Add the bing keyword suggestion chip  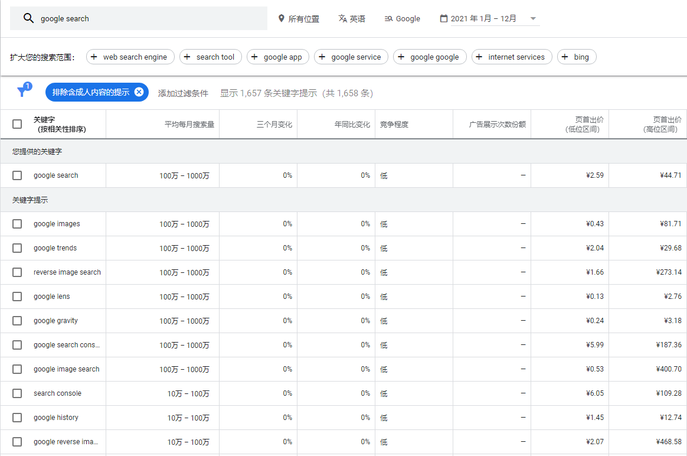coord(577,57)
